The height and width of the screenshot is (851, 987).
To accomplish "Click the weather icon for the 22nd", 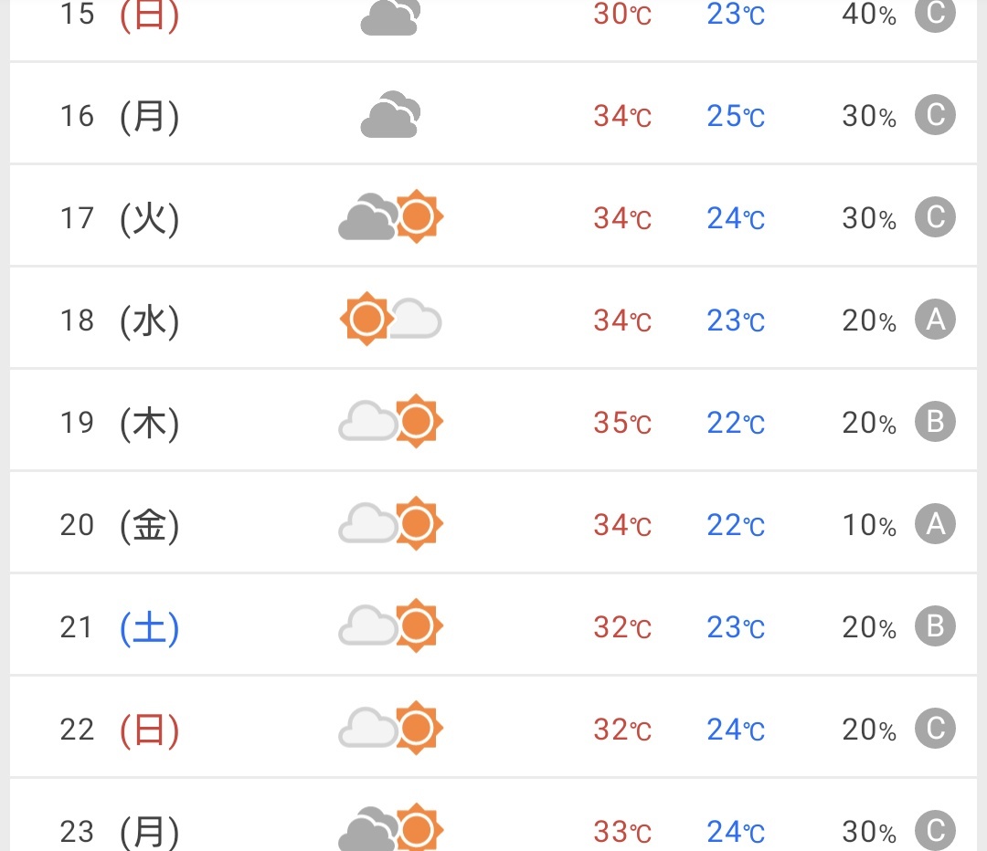I will (391, 728).
